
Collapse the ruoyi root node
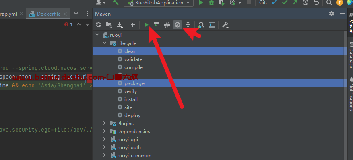[97, 35]
